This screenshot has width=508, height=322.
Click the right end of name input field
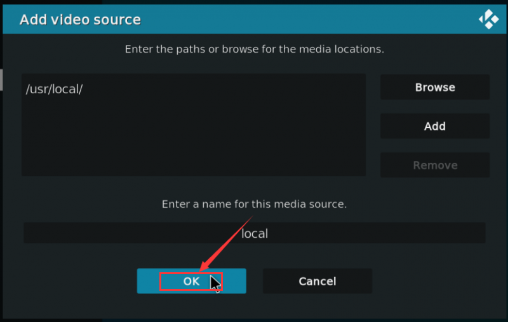coord(470,233)
